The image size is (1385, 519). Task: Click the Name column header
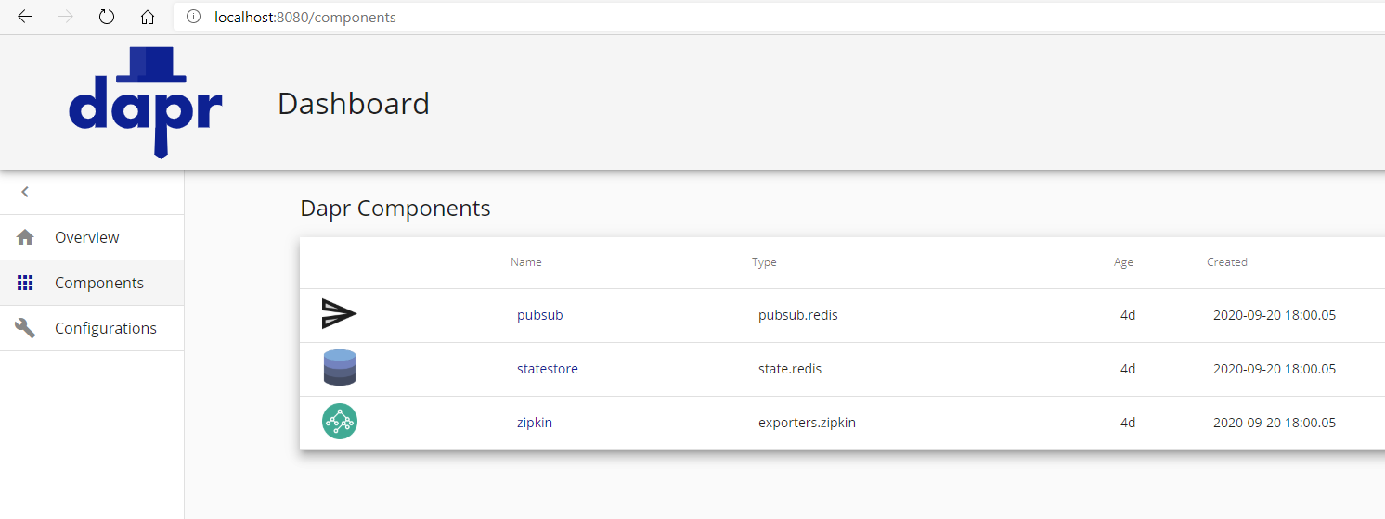(526, 262)
